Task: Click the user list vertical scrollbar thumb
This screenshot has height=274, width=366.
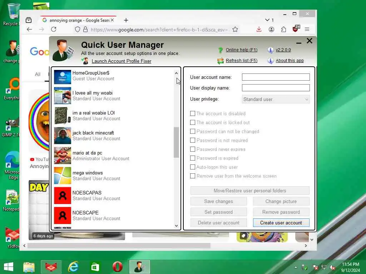Action: pos(176,142)
